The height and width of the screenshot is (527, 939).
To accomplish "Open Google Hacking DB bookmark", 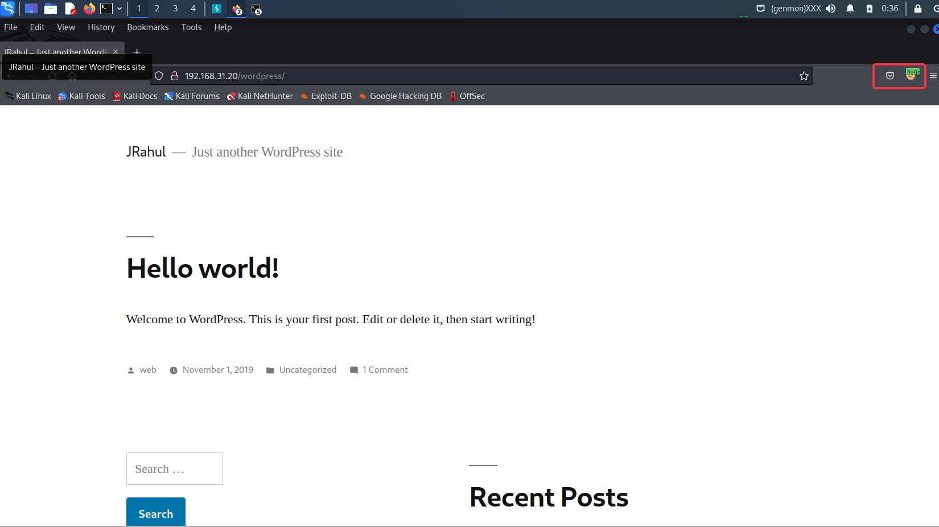I will 400,96.
